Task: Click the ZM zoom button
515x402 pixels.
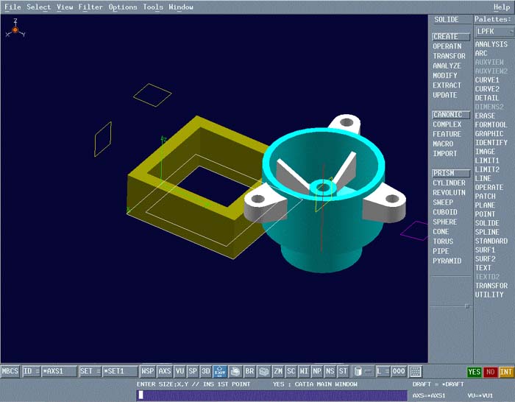Action: 278,372
